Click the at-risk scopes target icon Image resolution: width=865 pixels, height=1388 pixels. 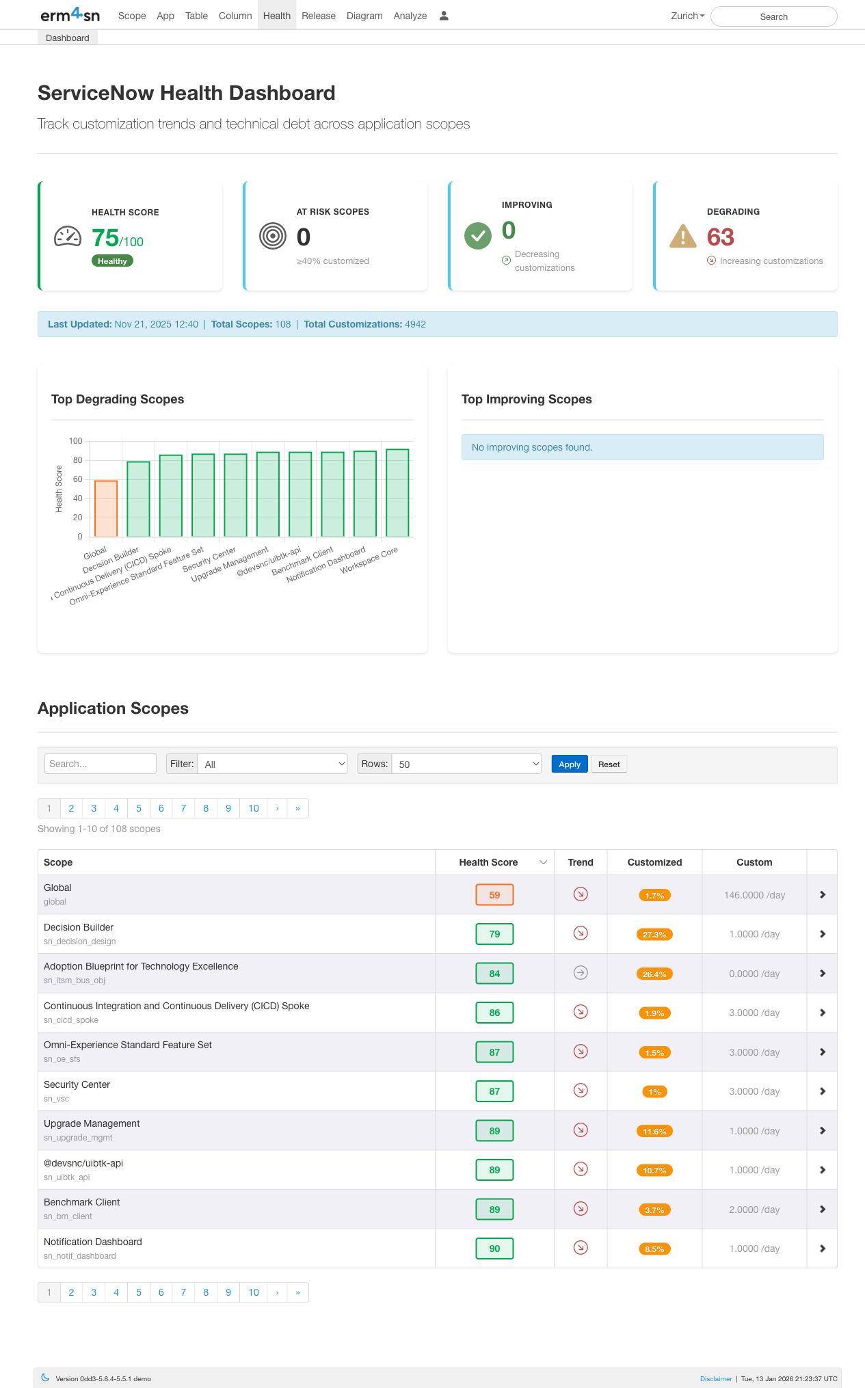click(x=273, y=237)
